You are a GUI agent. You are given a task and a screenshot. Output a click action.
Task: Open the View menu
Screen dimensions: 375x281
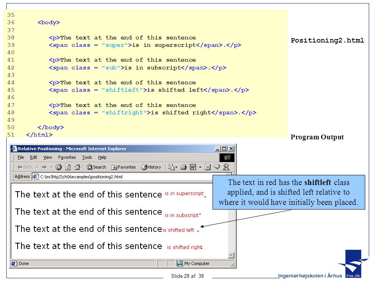[x=48, y=157]
